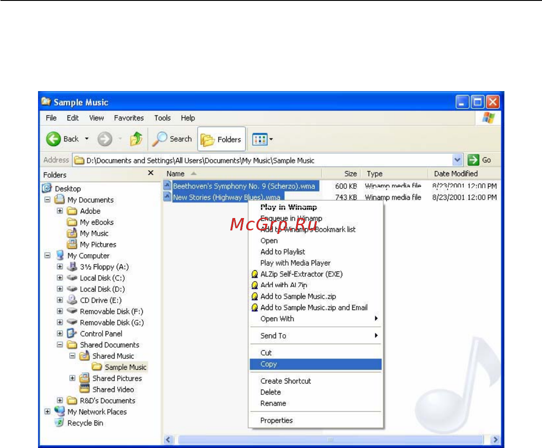The image size is (542, 448).
Task: Select the Local Disk (C:) drive icon
Action: click(72, 278)
